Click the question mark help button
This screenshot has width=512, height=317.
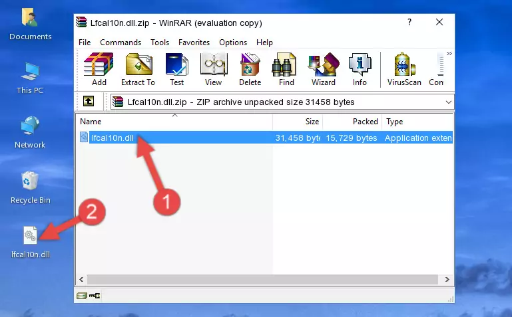pyautogui.click(x=409, y=22)
